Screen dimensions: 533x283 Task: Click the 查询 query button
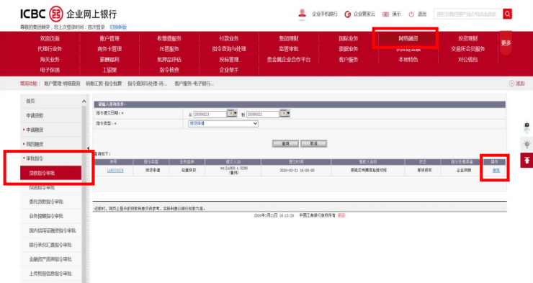pos(285,144)
